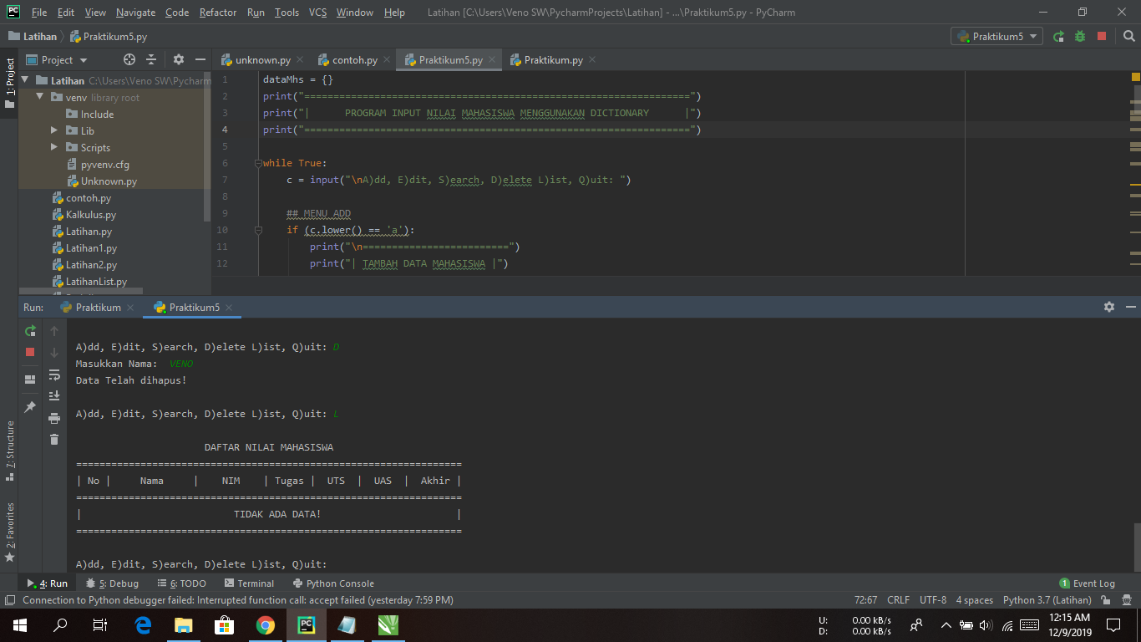Open the Refactor menu

[x=218, y=13]
